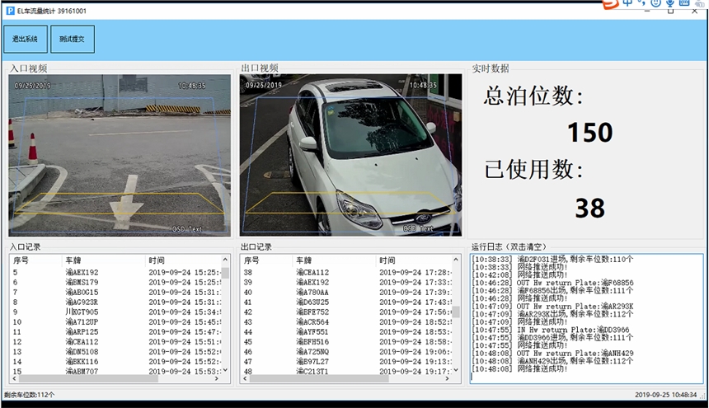Click the IME microphone voice input icon
The image size is (709, 408).
pyautogui.click(x=670, y=3)
